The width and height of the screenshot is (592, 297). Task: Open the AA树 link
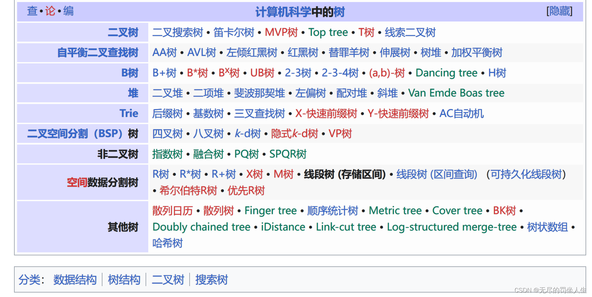pyautogui.click(x=165, y=53)
